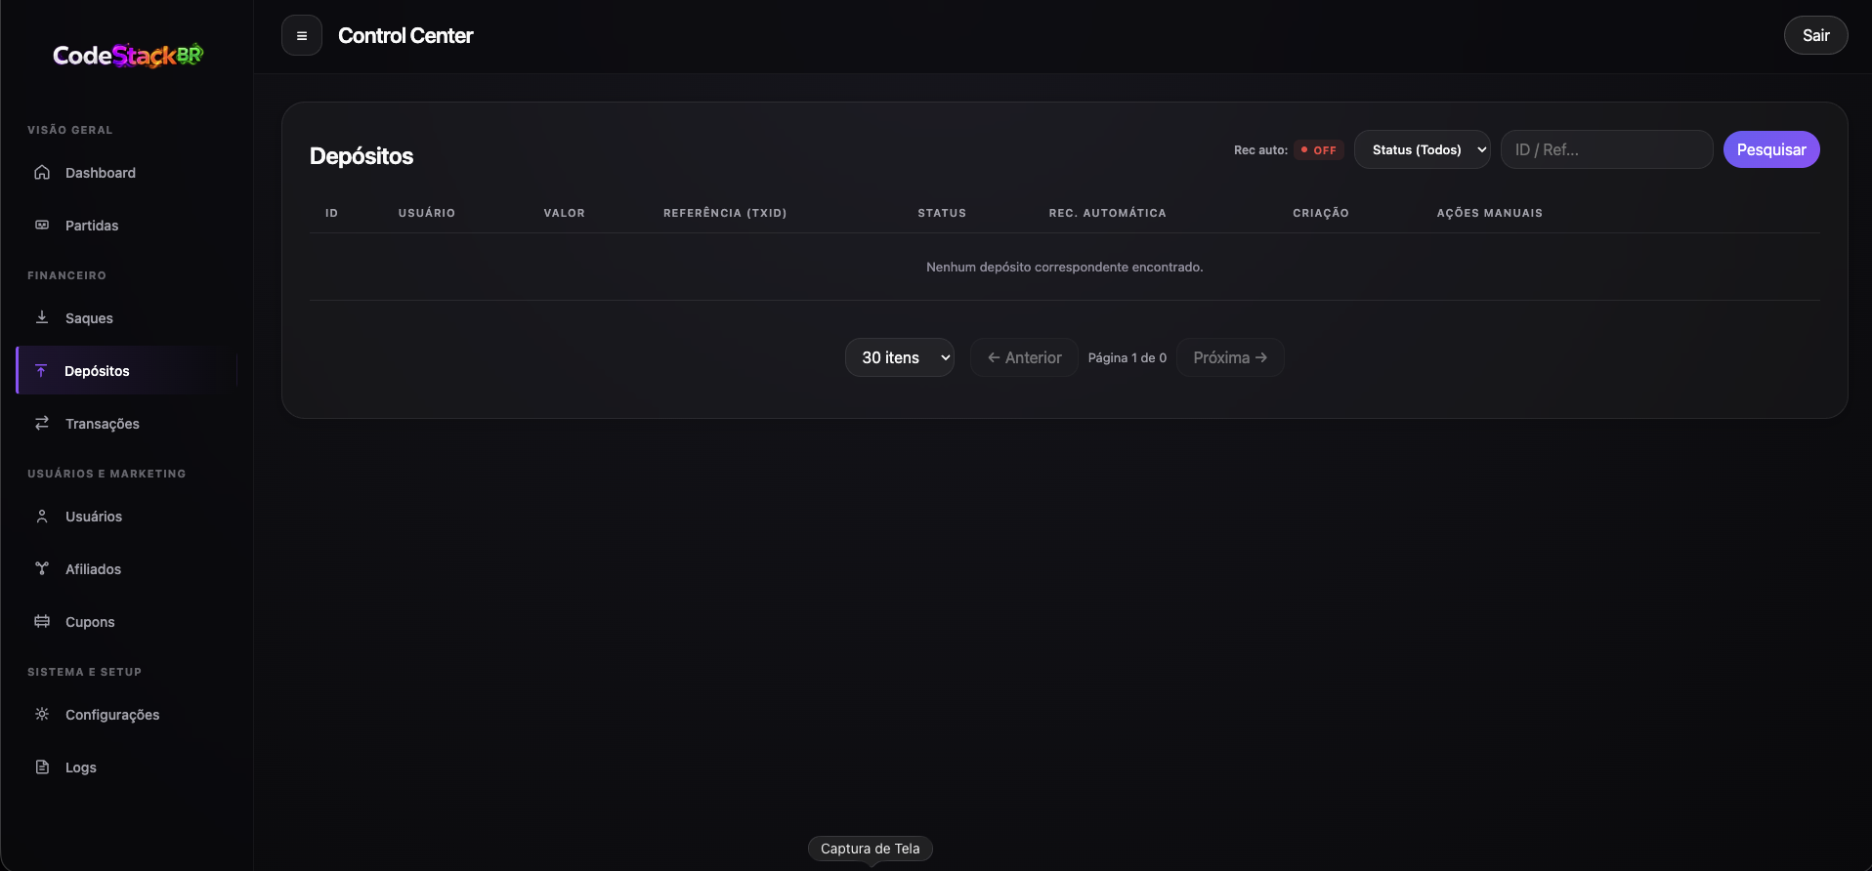1872x871 pixels.
Task: Click the AÇÕES MANUAIS column header
Action: (1490, 213)
